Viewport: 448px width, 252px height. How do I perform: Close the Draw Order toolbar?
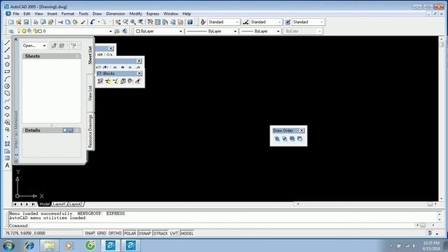(x=302, y=131)
